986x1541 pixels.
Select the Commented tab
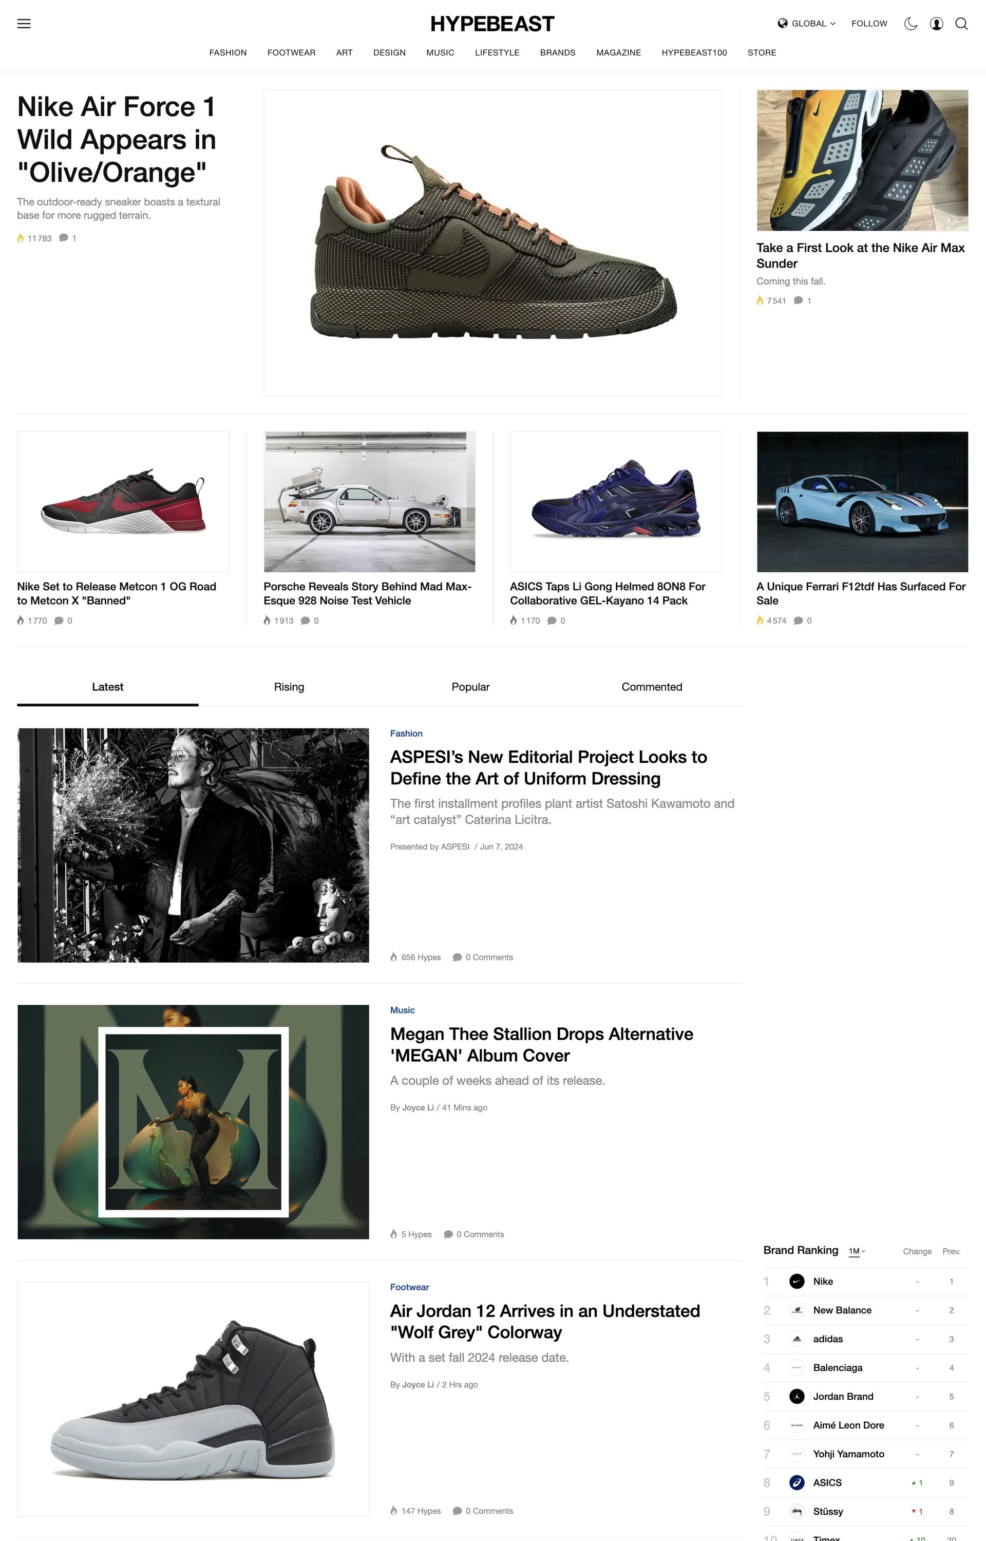point(652,687)
